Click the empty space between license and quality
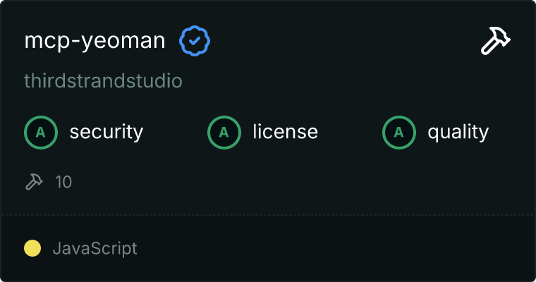Viewport: 536px width, 282px height. [x=351, y=132]
